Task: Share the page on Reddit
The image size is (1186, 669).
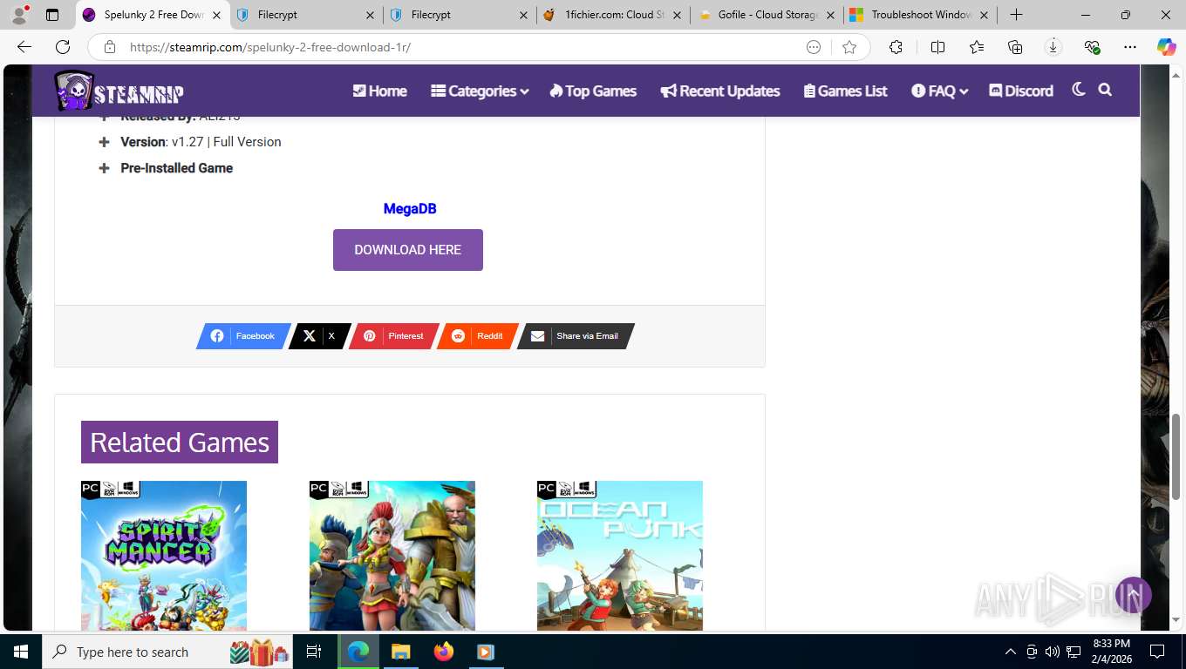Action: (x=477, y=336)
